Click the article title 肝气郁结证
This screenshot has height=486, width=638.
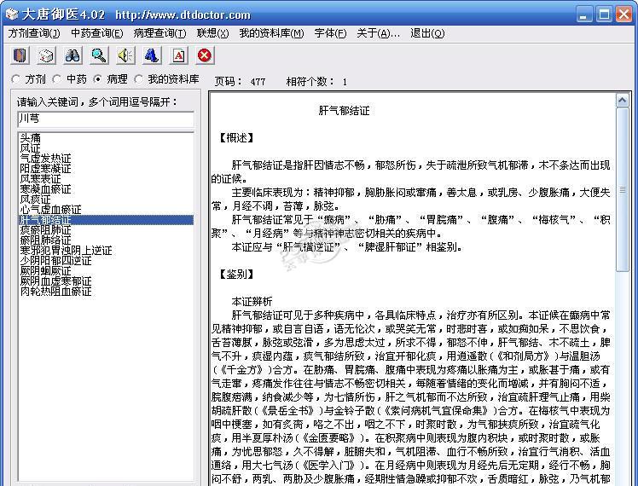pyautogui.click(x=344, y=111)
